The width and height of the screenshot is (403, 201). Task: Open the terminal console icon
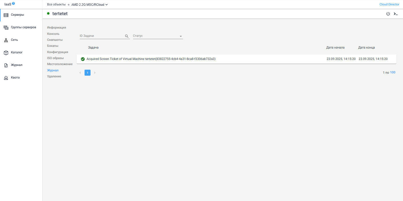[x=396, y=14]
